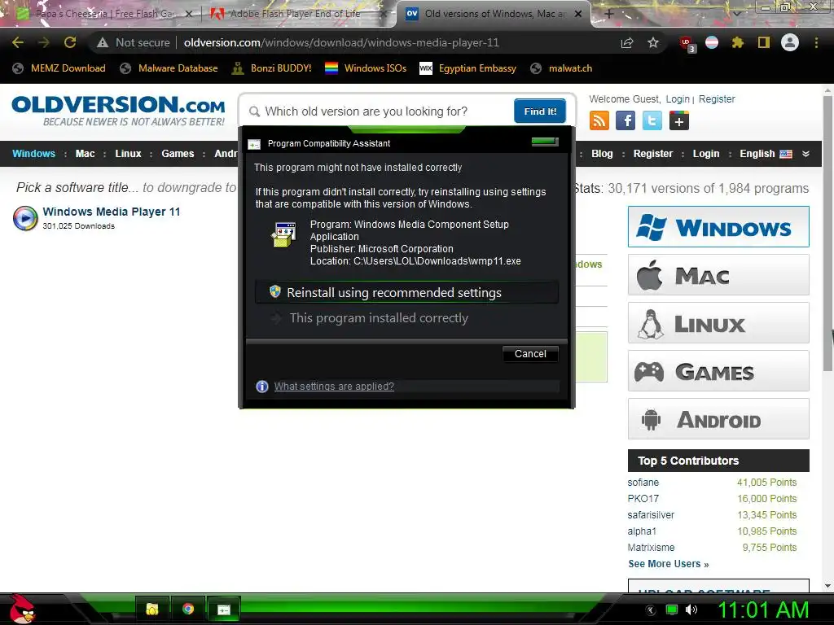Click the blue info icon in the dialog
Screen dimensions: 834x625
(262, 387)
